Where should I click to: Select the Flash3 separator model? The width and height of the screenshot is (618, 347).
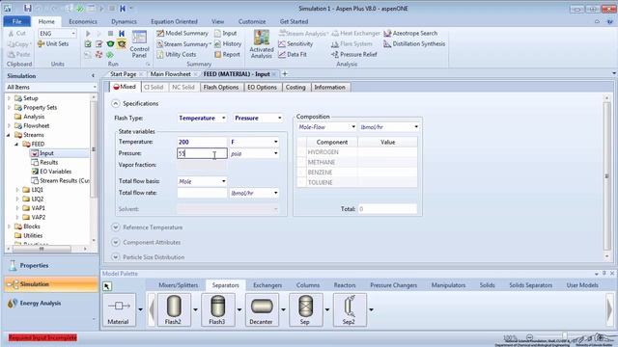pos(217,309)
